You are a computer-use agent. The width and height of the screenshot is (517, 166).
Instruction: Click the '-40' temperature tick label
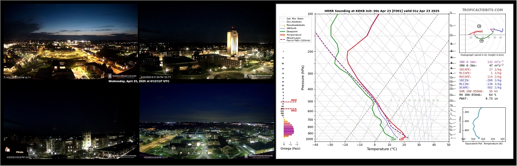(x=316, y=144)
